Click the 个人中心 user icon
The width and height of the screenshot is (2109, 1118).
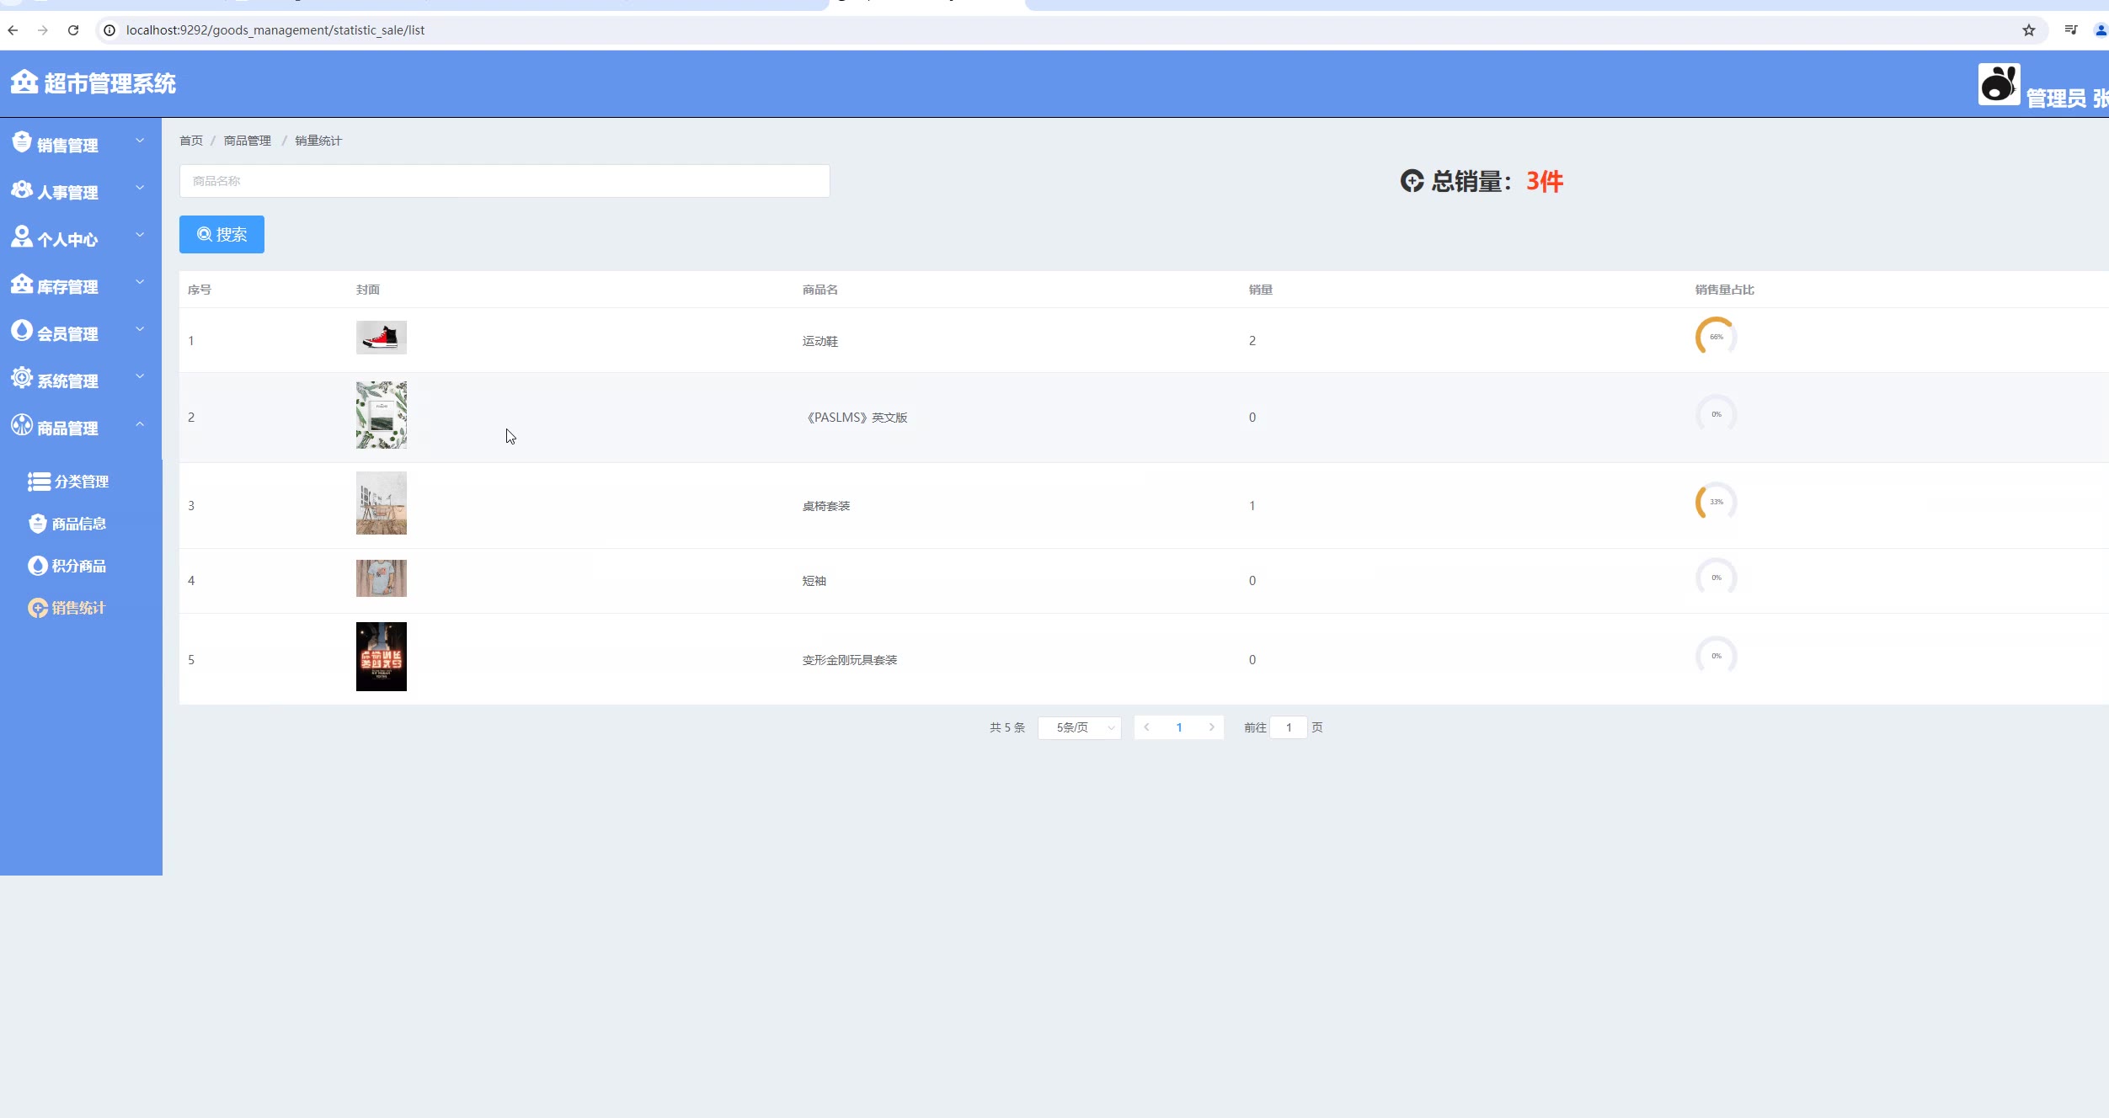(22, 237)
